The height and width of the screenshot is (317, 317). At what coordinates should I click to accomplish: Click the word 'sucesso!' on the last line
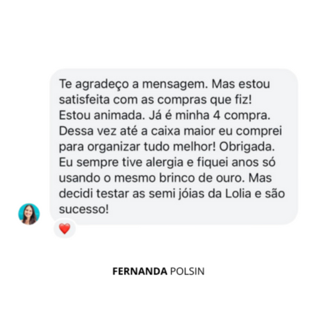coord(84,209)
